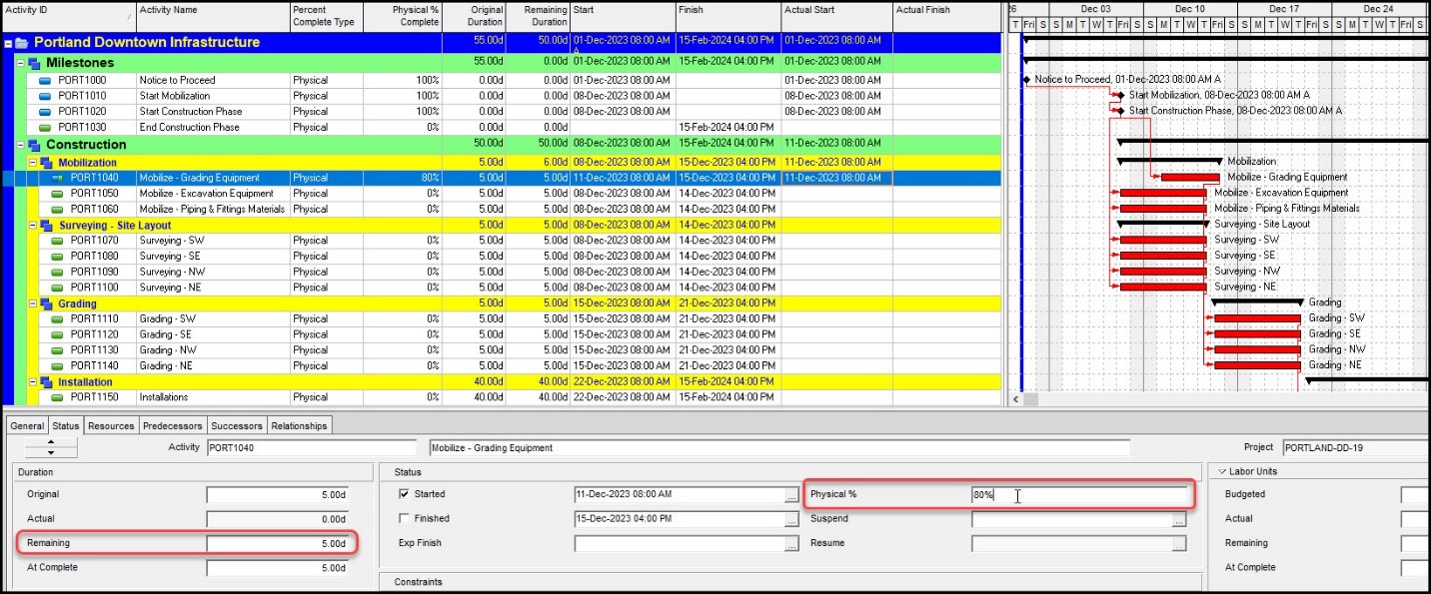Click the Milestones WBS band icon
1431x594 pixels.
[35, 63]
